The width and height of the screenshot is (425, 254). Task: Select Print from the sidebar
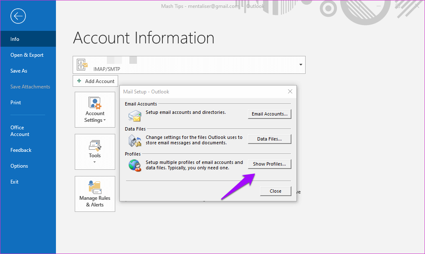pyautogui.click(x=15, y=103)
